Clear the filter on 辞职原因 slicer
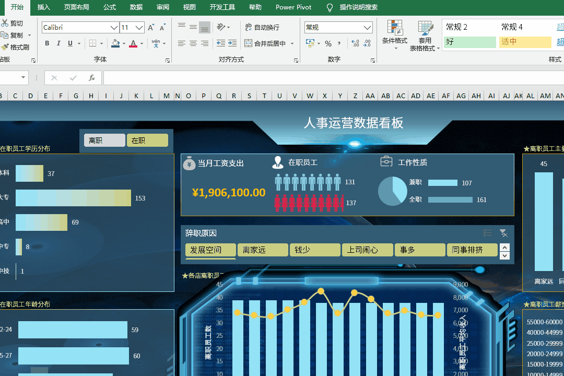Image resolution: width=564 pixels, height=376 pixels. pyautogui.click(x=503, y=233)
